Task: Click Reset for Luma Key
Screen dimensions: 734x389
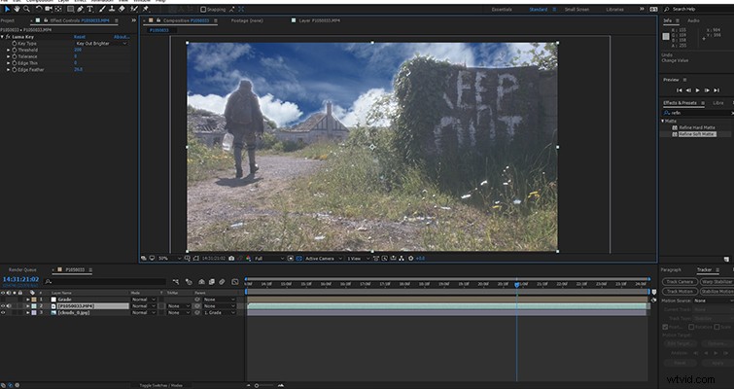Action: (x=80, y=37)
